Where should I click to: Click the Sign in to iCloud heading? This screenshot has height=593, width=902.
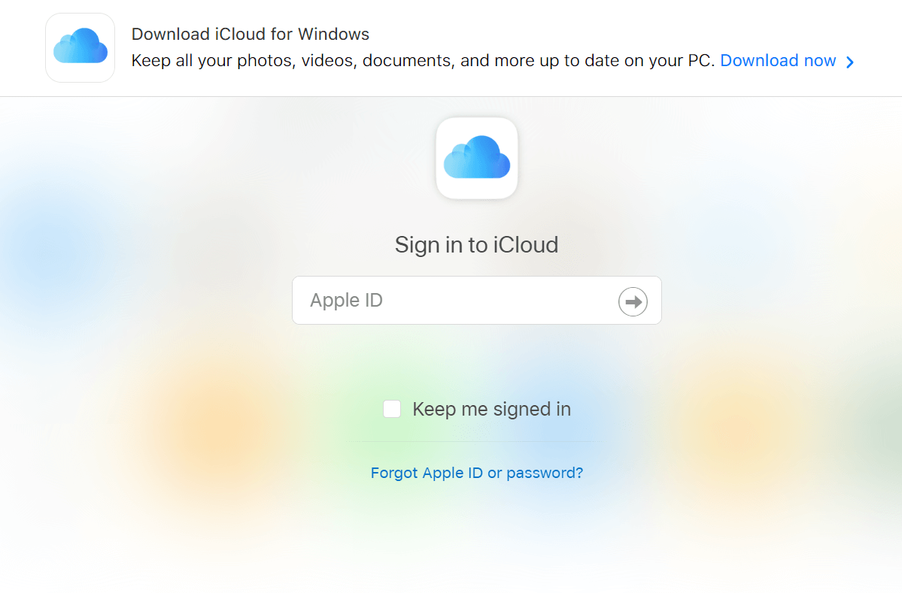[476, 244]
